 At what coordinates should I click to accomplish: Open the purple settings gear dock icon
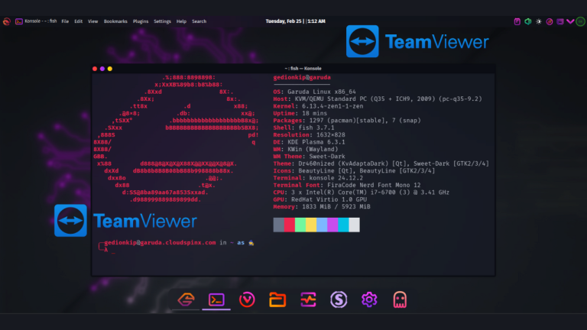point(369,299)
